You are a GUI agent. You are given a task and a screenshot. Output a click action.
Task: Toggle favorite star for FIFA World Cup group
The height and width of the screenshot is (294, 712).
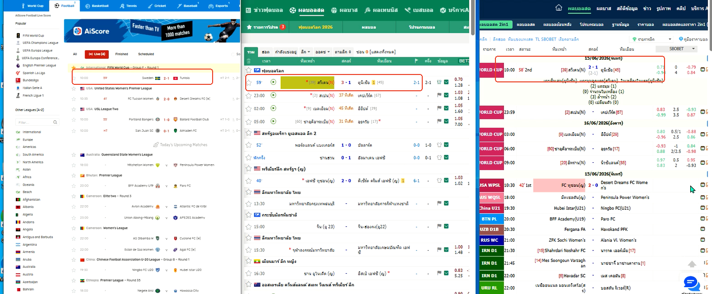(x=75, y=68)
